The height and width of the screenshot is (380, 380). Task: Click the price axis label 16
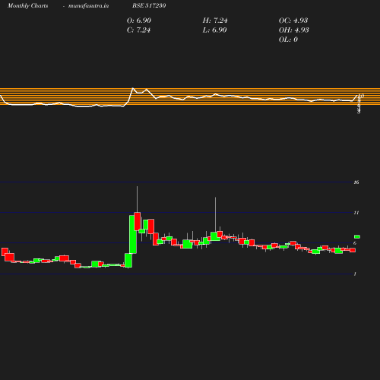356,182
